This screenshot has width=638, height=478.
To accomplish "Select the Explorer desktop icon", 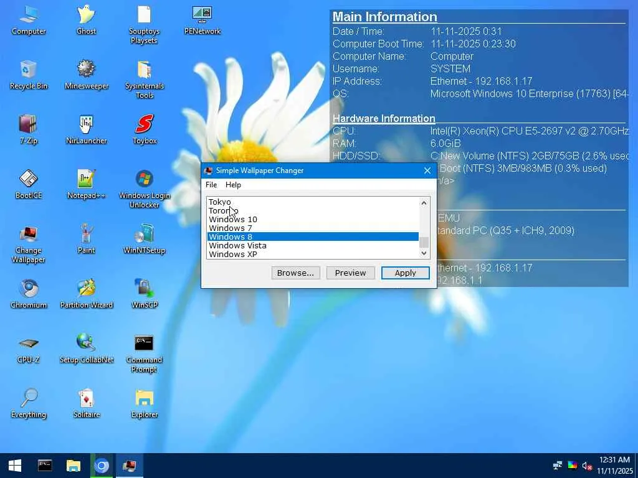I will (x=145, y=404).
